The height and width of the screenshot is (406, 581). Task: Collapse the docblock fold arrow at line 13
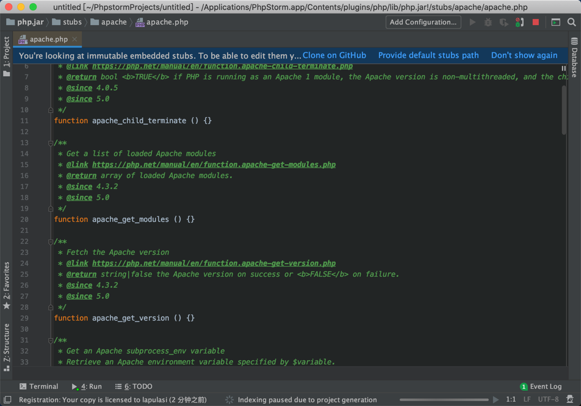coord(50,143)
